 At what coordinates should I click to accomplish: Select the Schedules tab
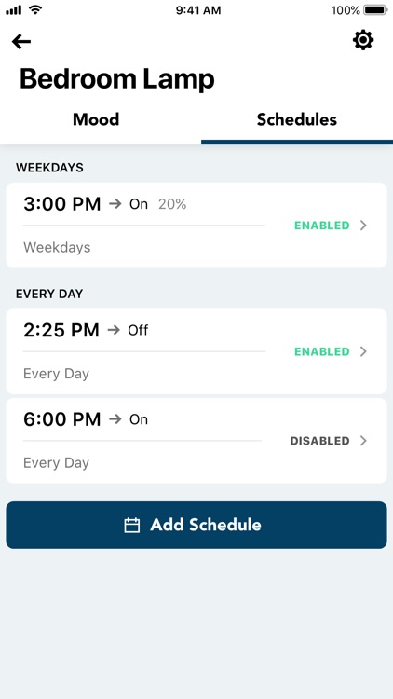click(297, 119)
